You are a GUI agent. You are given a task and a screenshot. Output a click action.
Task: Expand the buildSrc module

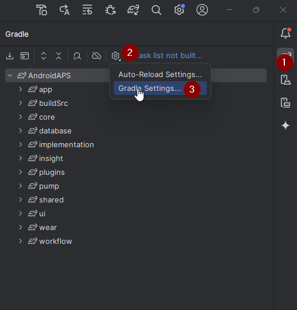[x=20, y=103]
